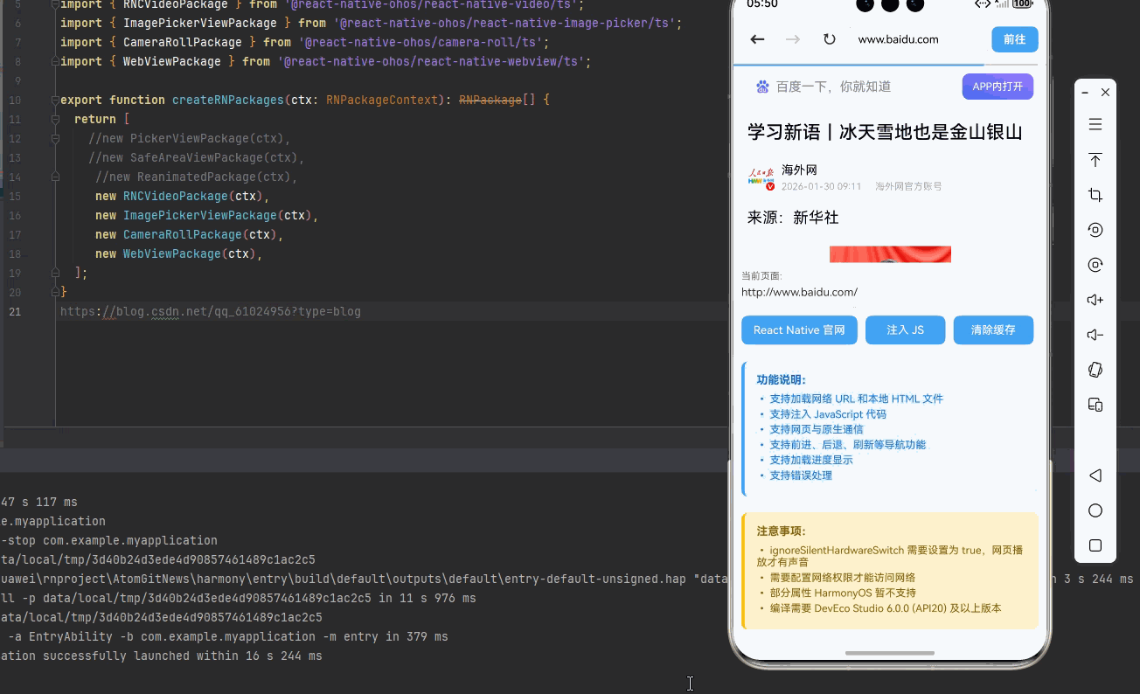
Task: Click 支持加载网络 URL 和本地 HTML 文件
Action: coord(856,399)
